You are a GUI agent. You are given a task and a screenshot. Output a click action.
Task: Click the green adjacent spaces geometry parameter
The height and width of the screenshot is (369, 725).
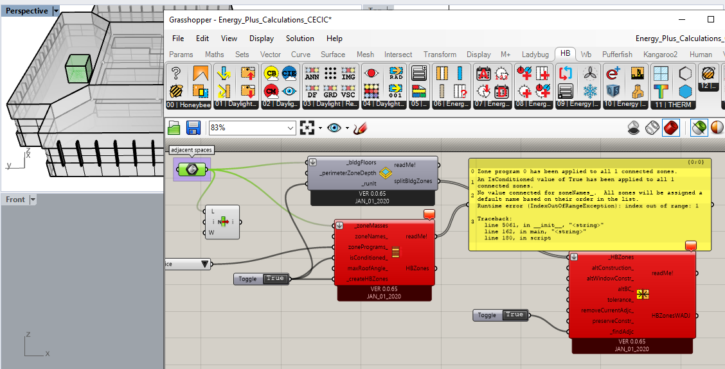pos(192,169)
